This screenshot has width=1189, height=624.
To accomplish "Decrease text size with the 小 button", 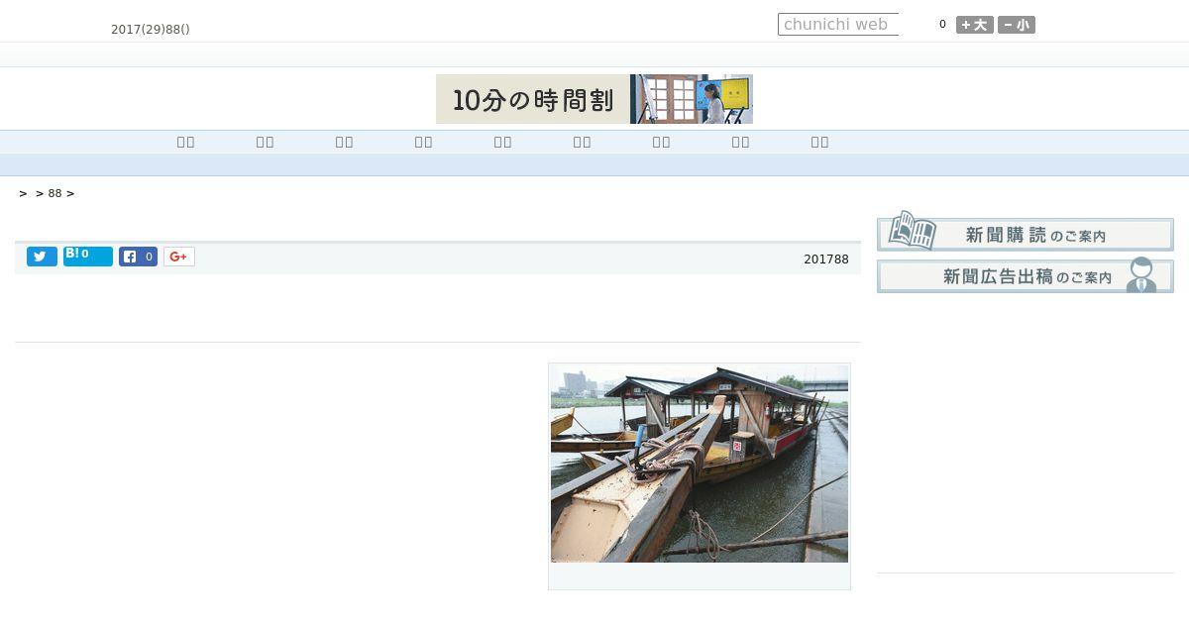I will 1017,25.
